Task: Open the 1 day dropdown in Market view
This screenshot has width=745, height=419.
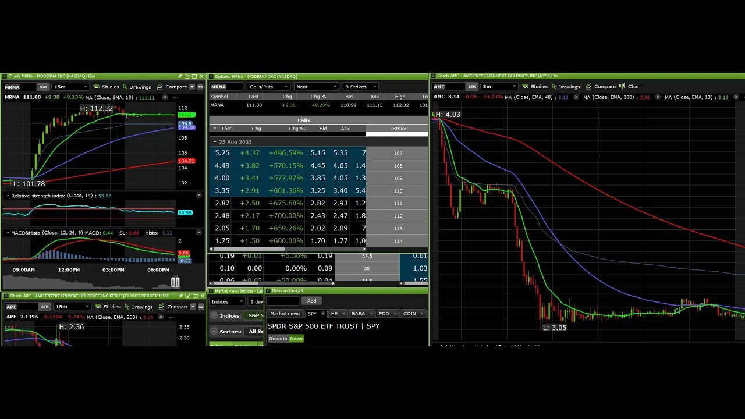Action: point(256,301)
